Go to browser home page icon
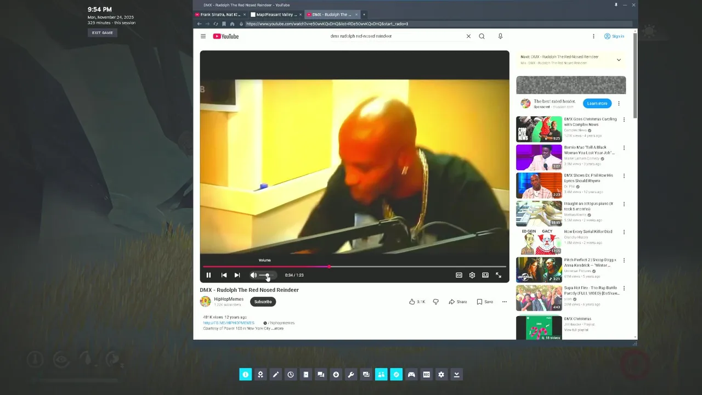Image resolution: width=702 pixels, height=395 pixels. (232, 24)
